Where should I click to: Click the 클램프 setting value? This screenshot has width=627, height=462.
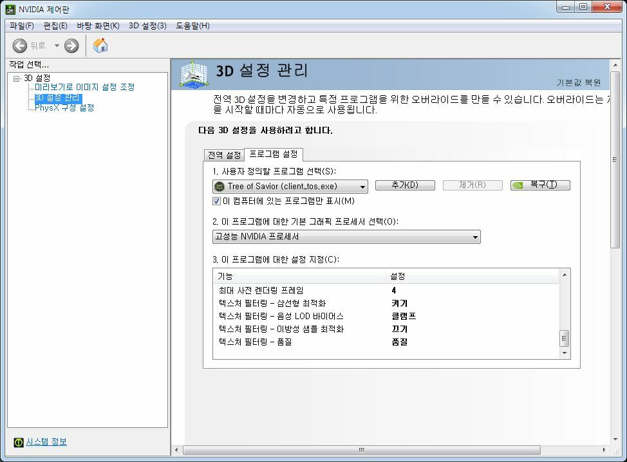tap(404, 316)
